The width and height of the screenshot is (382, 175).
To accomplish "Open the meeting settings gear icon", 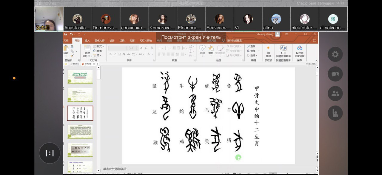I will [x=335, y=54].
